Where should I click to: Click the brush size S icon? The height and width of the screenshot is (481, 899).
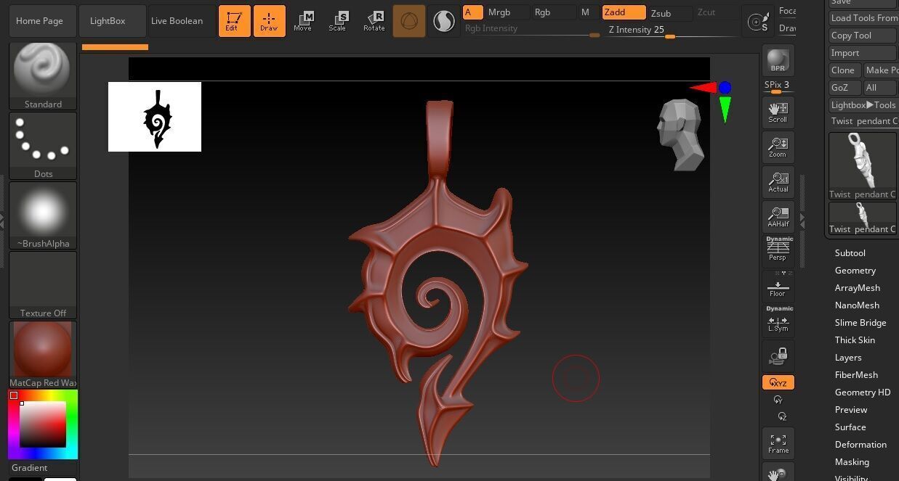pyautogui.click(x=759, y=22)
